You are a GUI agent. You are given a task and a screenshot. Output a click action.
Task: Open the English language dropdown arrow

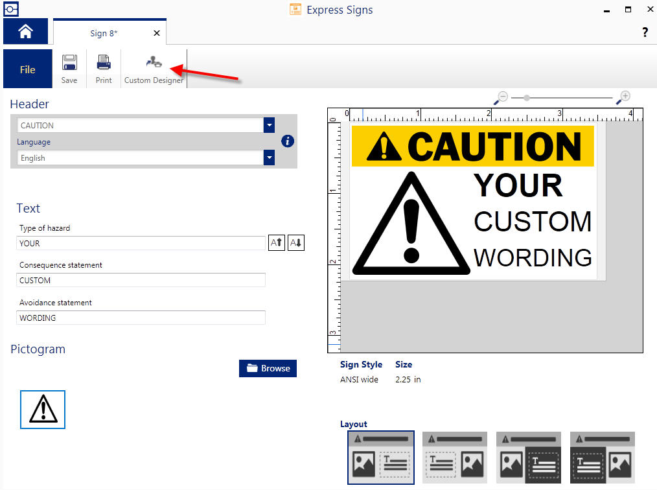pyautogui.click(x=269, y=157)
